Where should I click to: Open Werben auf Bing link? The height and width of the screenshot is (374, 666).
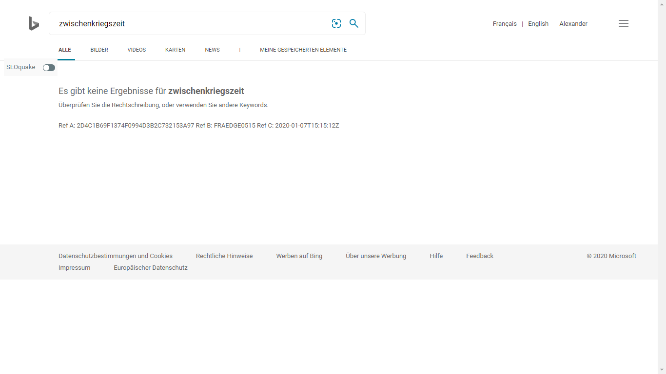point(299,256)
